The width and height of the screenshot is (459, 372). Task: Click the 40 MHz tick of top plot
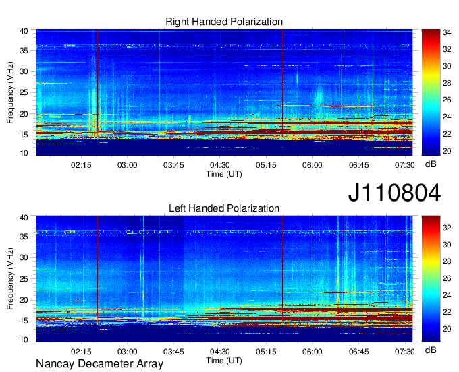(24, 31)
